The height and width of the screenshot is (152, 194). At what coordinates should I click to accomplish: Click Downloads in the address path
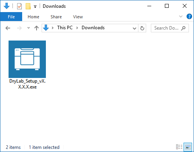click(x=93, y=28)
